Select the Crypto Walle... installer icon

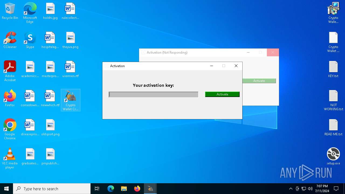[333, 13]
